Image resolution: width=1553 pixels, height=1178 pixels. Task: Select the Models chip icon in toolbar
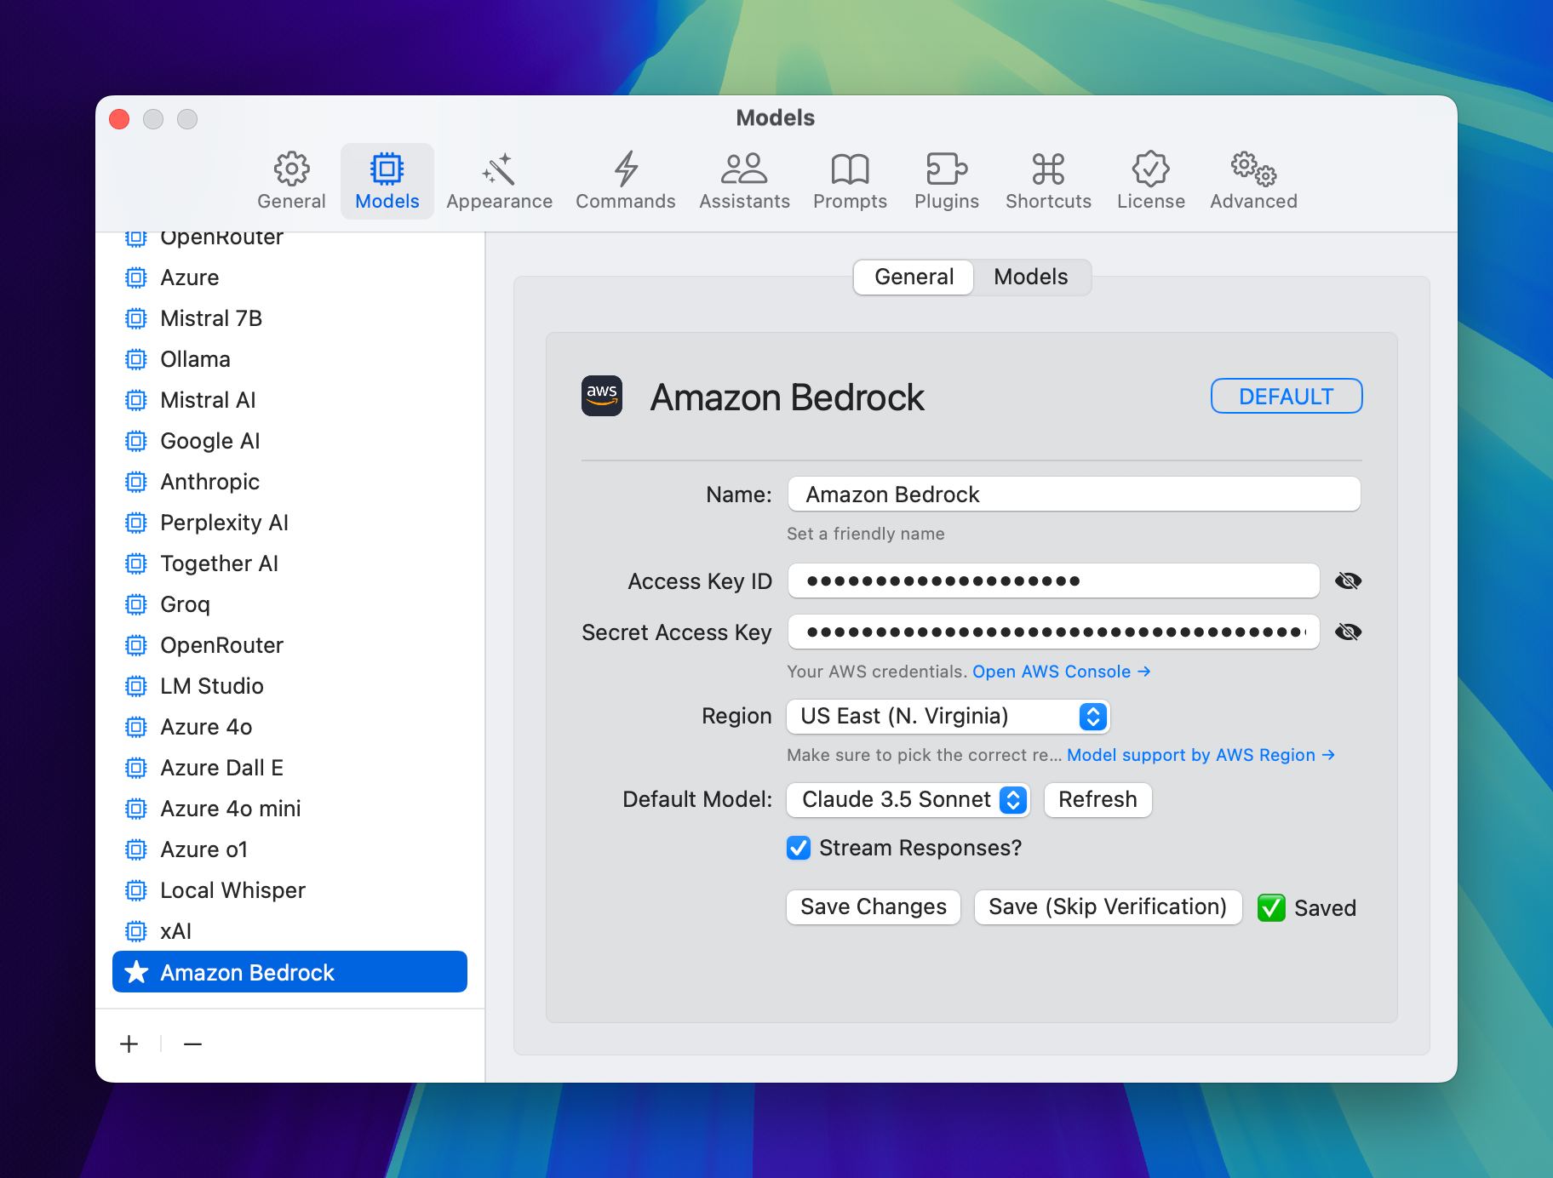tap(387, 169)
